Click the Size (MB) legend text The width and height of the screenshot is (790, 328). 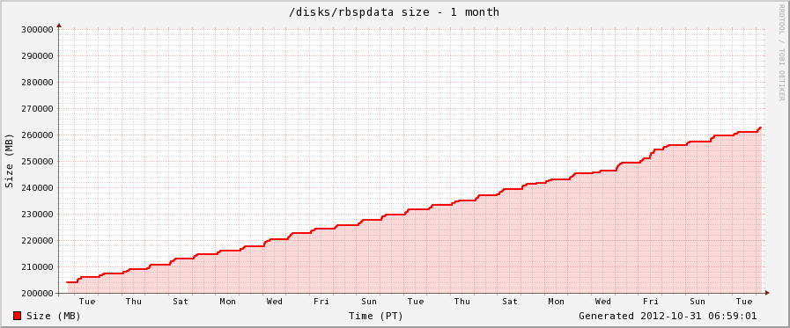click(x=54, y=317)
